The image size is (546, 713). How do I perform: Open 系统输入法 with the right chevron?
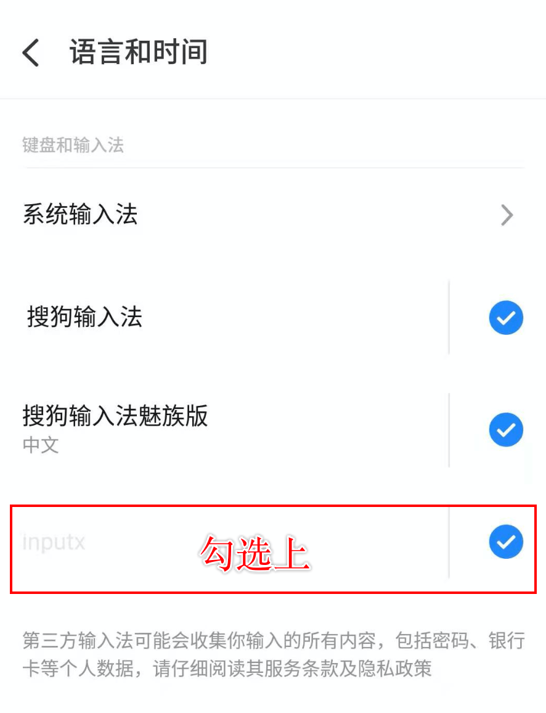coord(507,215)
